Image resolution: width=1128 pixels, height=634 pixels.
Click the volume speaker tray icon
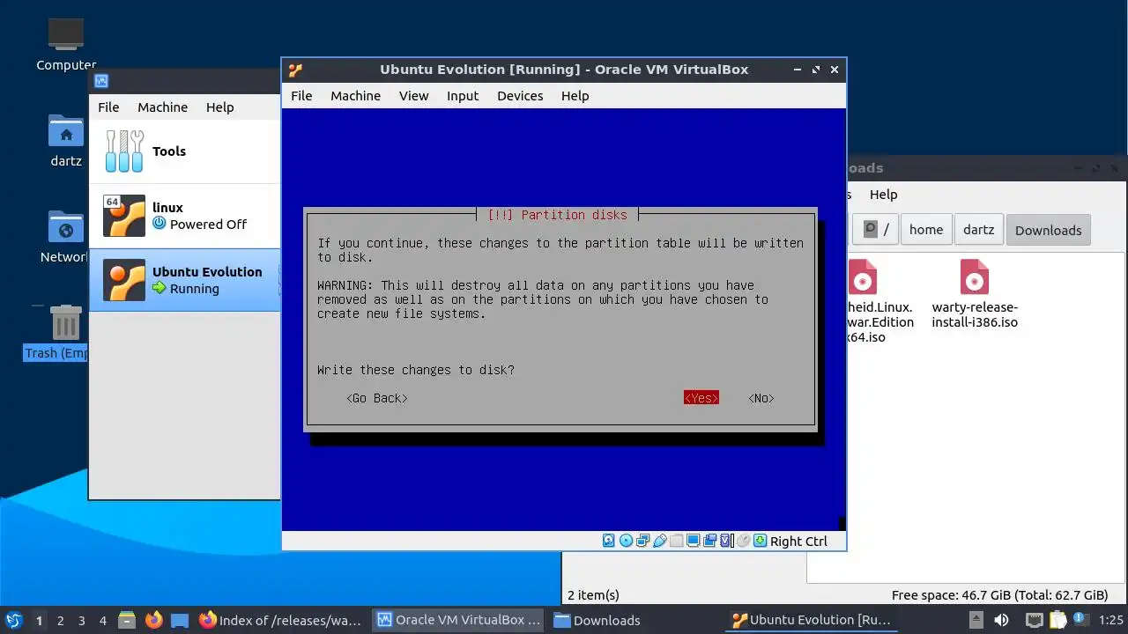pos(1003,620)
